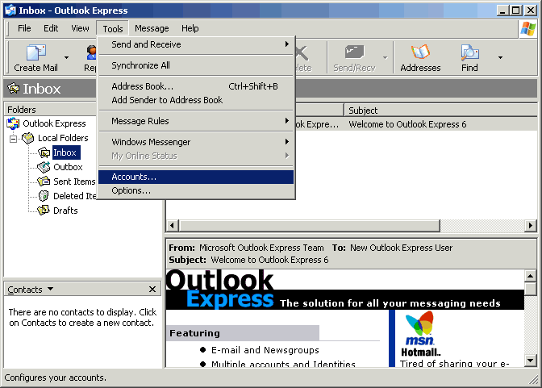Click the Inbox banner envelope icon
Viewport: 542px width, 388px height.
click(14, 89)
